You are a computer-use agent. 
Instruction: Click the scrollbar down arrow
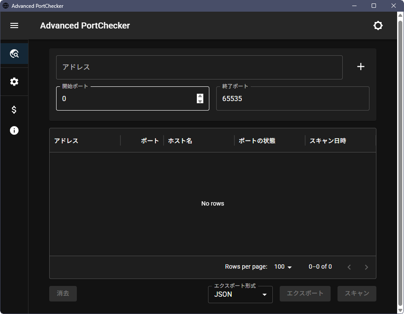400,310
